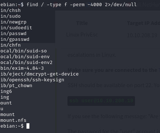This screenshot has width=160, height=133.
Task: Click the dimmed Linux PrivEsc title text
Action: [82, 35]
